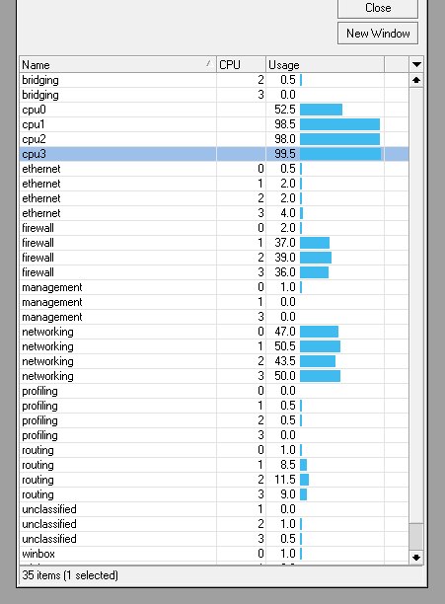Select the cpu0 row
This screenshot has width=445, height=604.
point(214,110)
